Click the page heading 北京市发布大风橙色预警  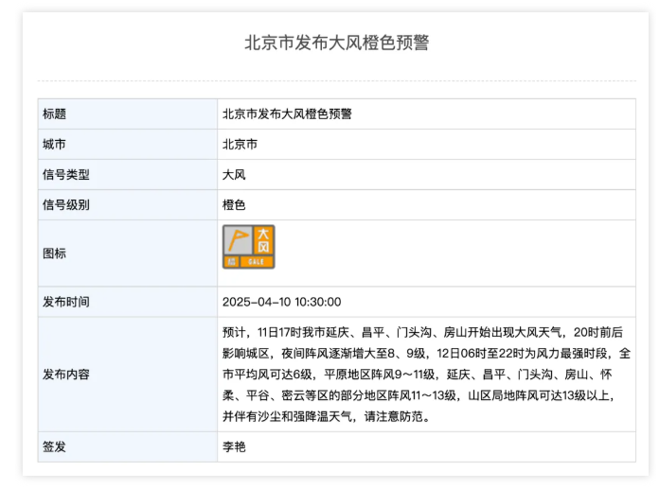(x=337, y=43)
